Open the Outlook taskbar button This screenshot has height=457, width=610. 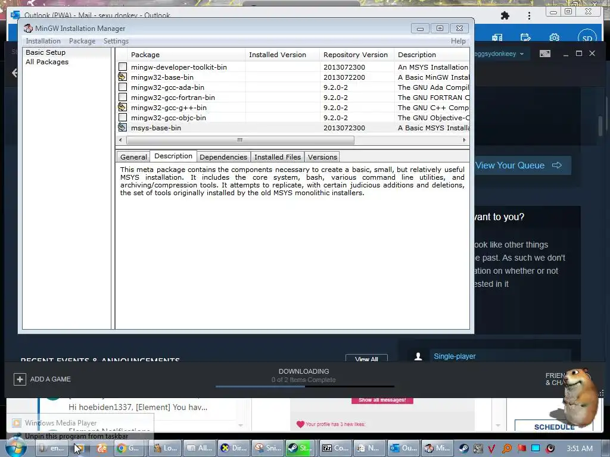click(403, 448)
